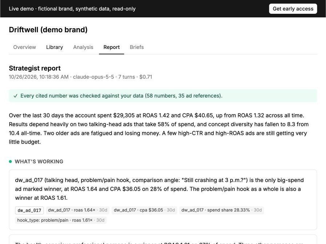Select the Report tab
The image size is (326, 244).
pyautogui.click(x=112, y=47)
